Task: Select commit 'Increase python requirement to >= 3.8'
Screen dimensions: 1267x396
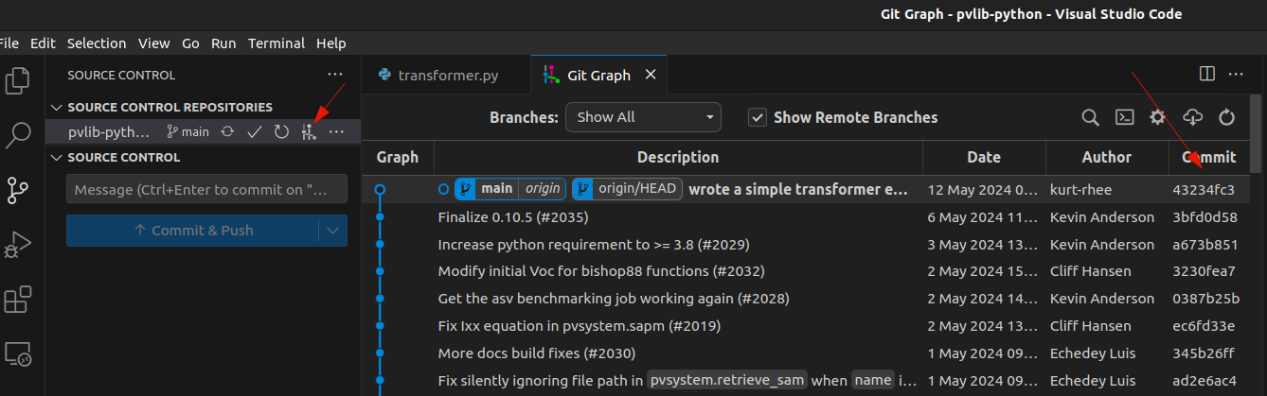Action: tap(594, 245)
